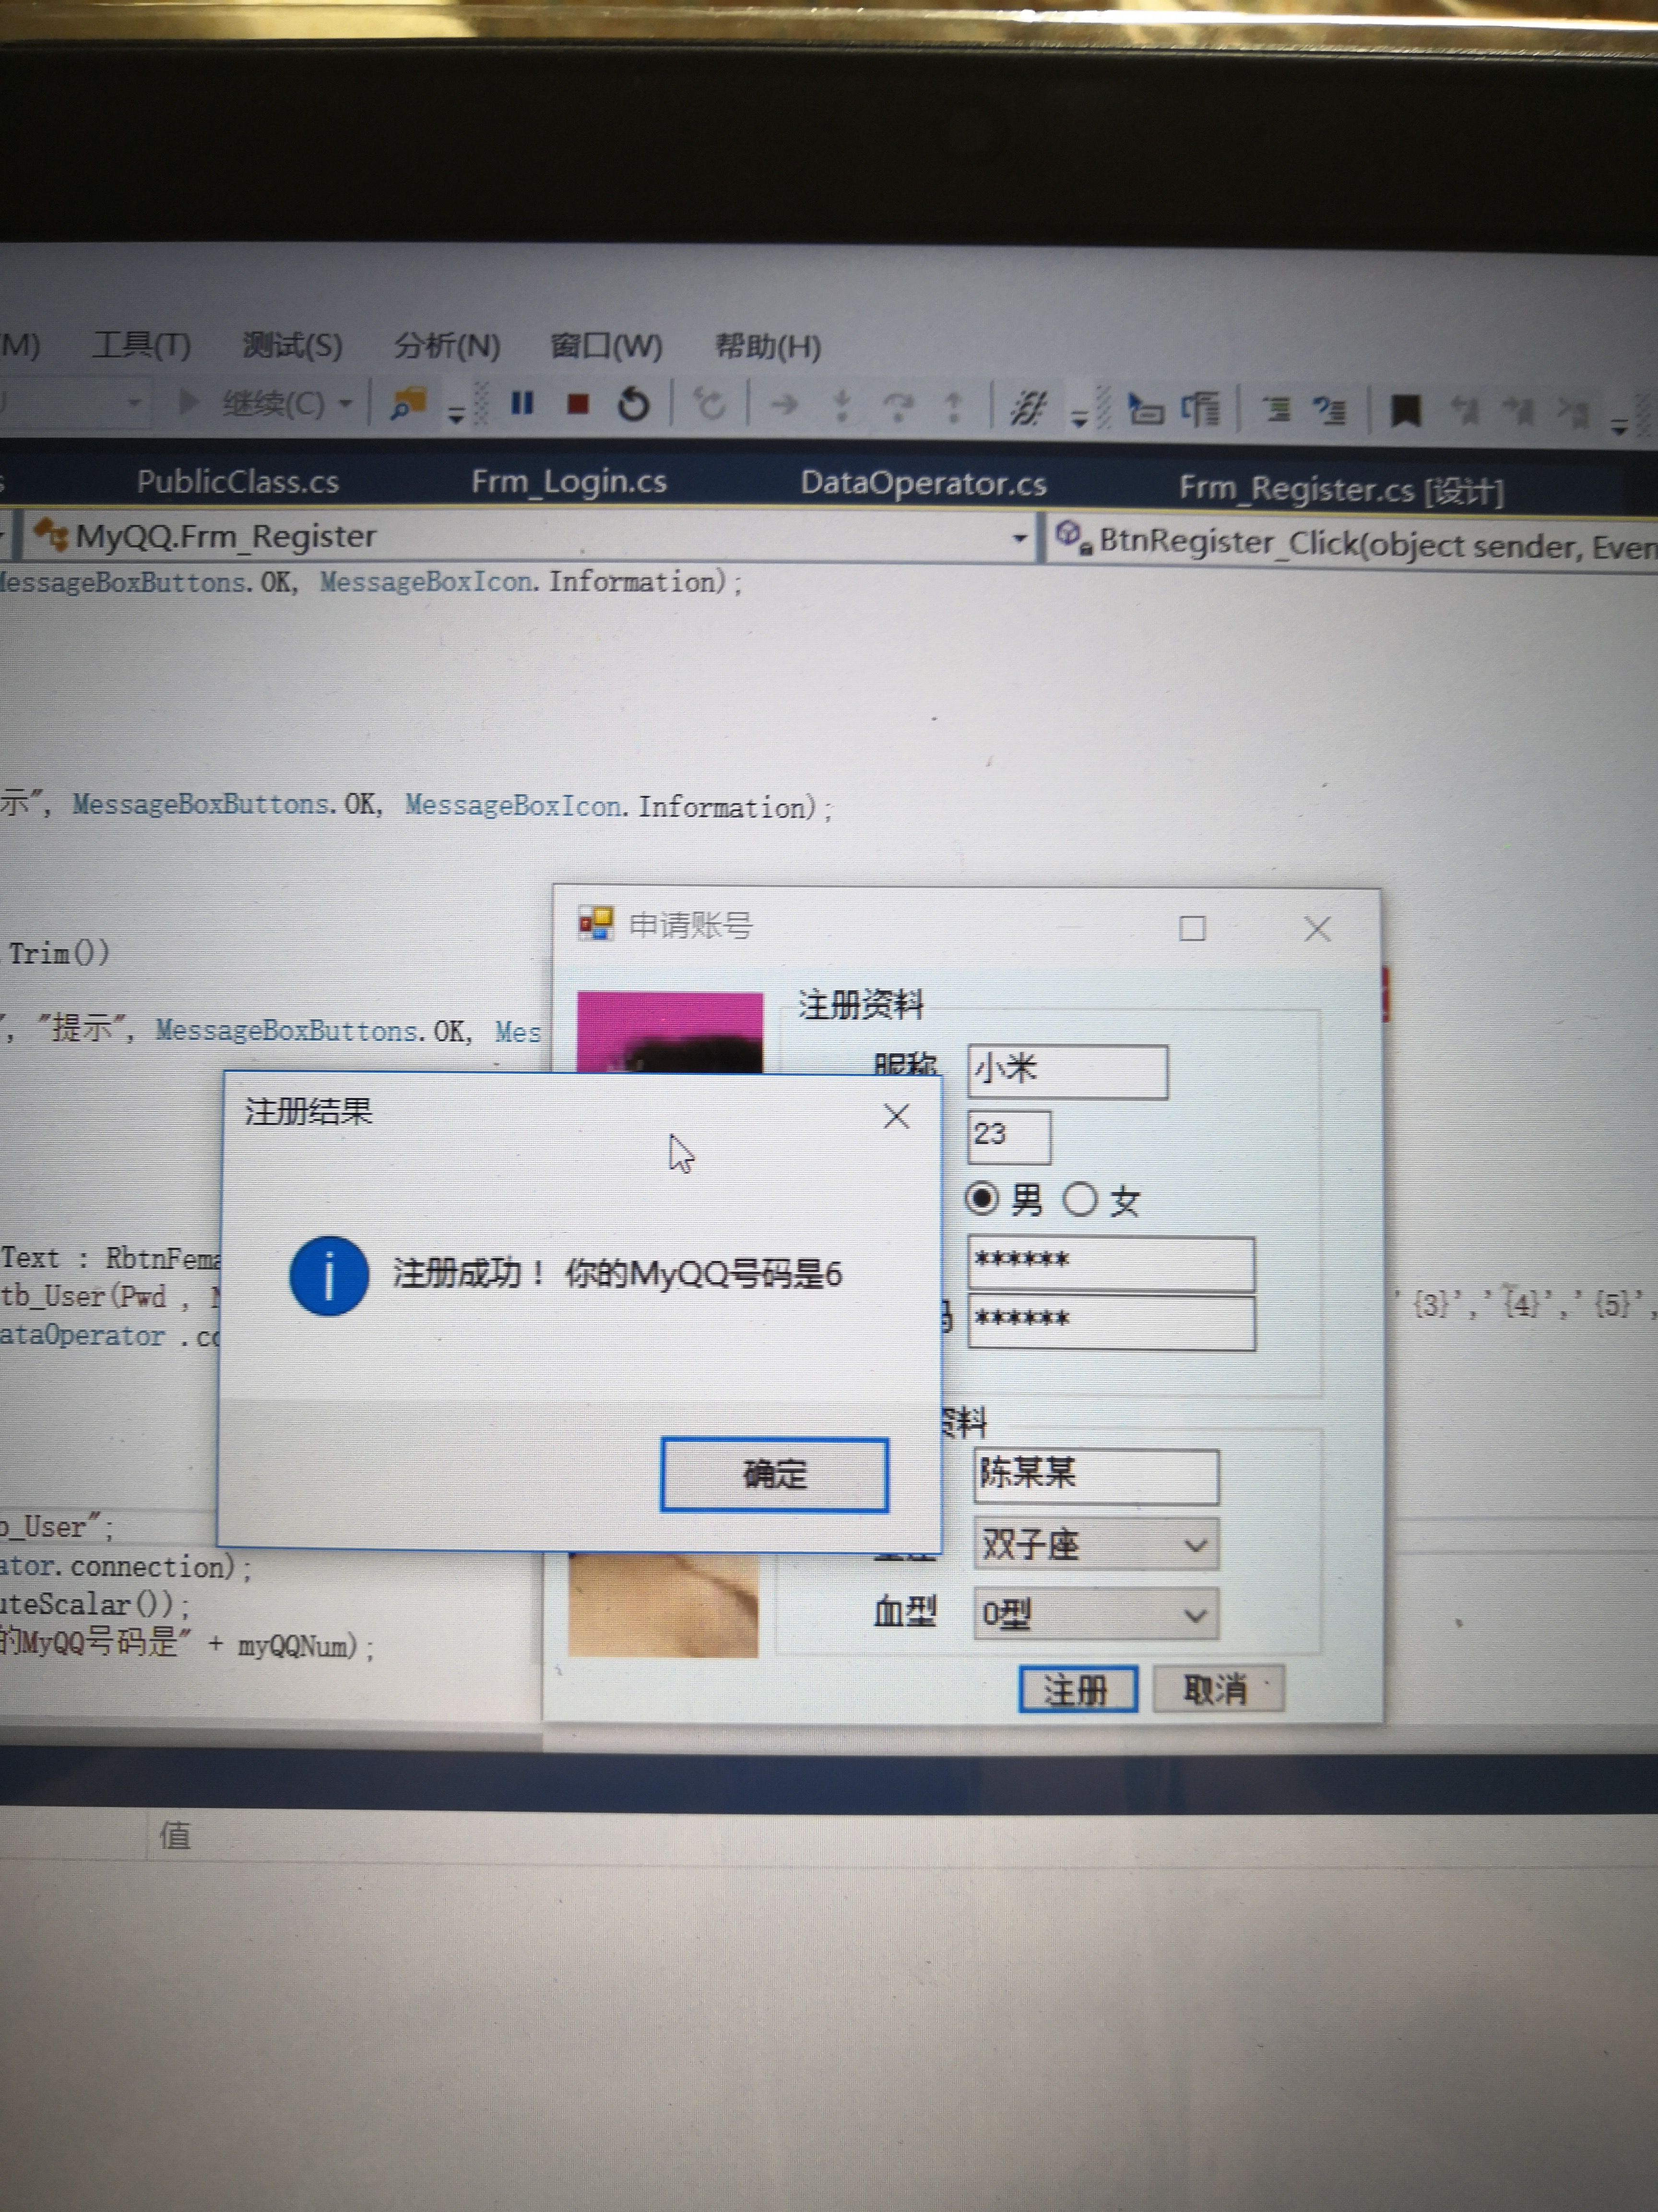This screenshot has height=2212, width=1658.
Task: Click the blue information icon in 注册结果 dialog
Action: click(329, 1275)
